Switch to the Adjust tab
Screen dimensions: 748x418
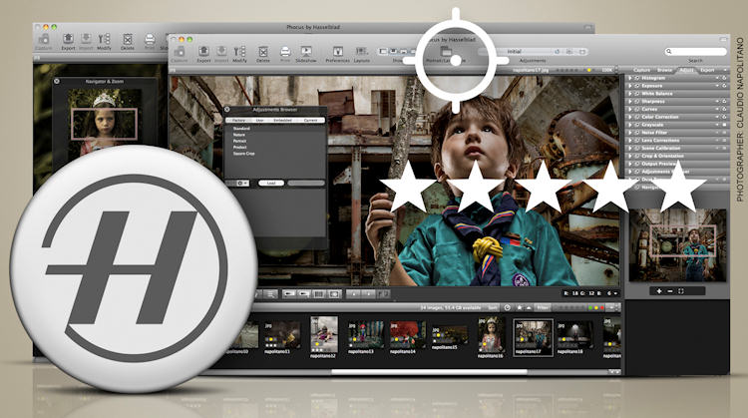point(686,70)
